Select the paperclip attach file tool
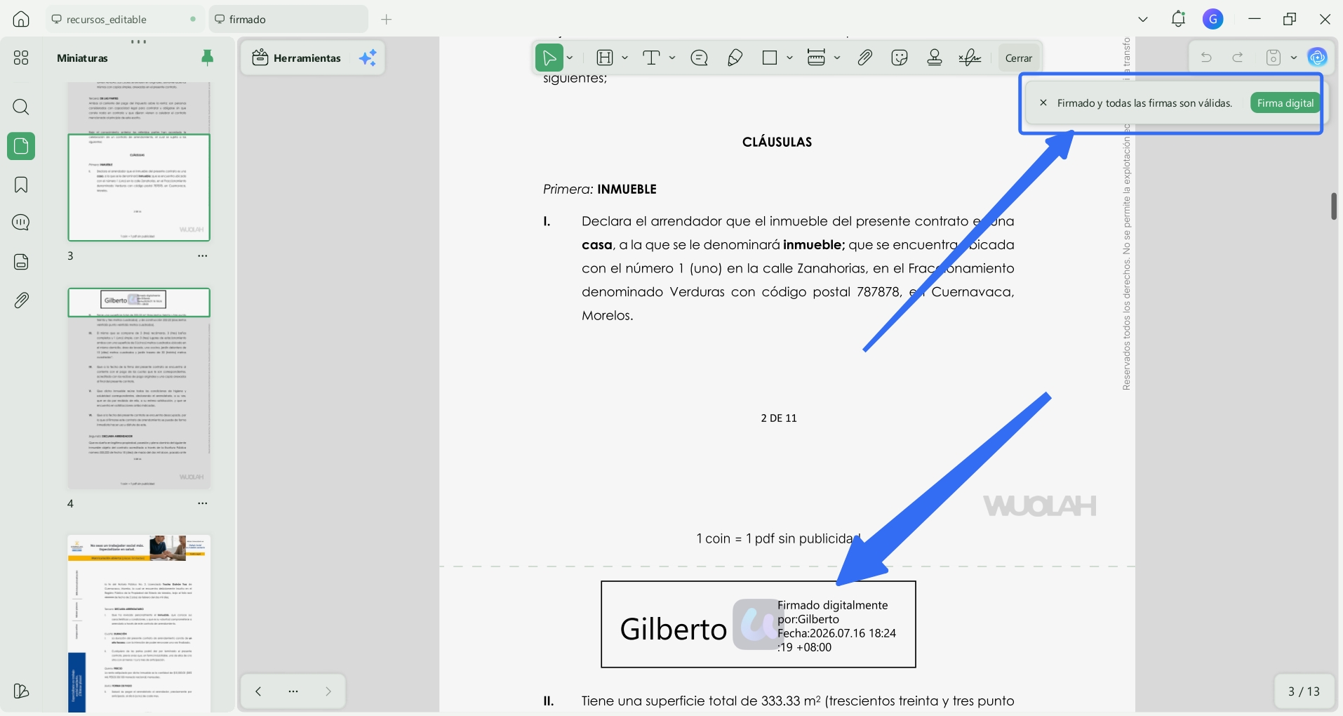 point(864,58)
